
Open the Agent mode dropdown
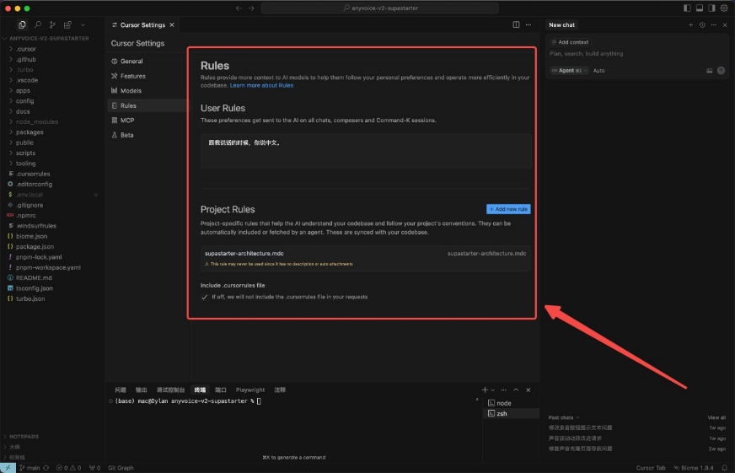[569, 71]
